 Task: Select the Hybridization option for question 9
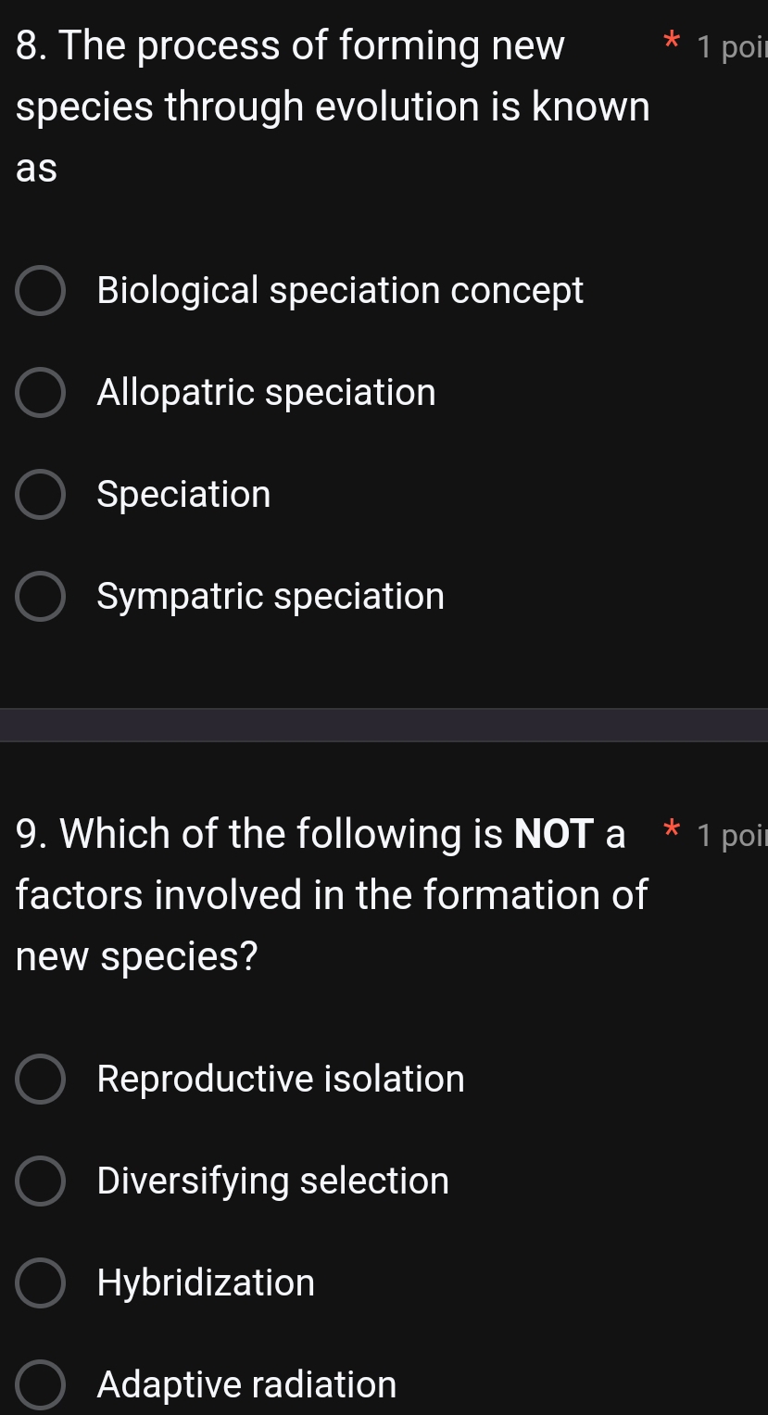click(206, 1282)
